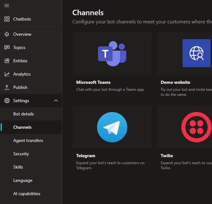Click the Chatbots grid icon
212x204 pixels.
(x=7, y=19)
